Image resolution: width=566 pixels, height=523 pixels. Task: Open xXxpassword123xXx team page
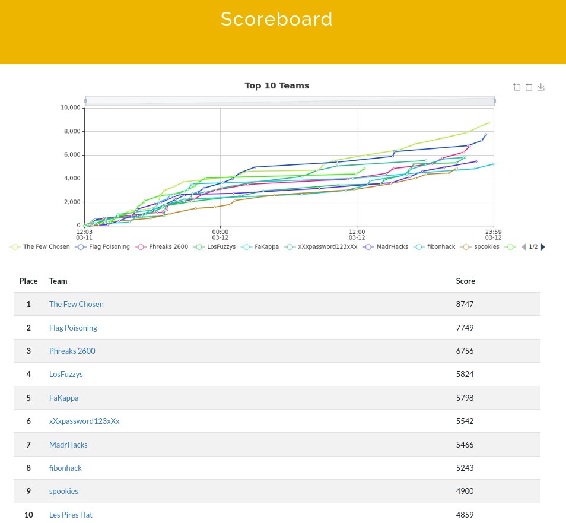[x=84, y=421]
